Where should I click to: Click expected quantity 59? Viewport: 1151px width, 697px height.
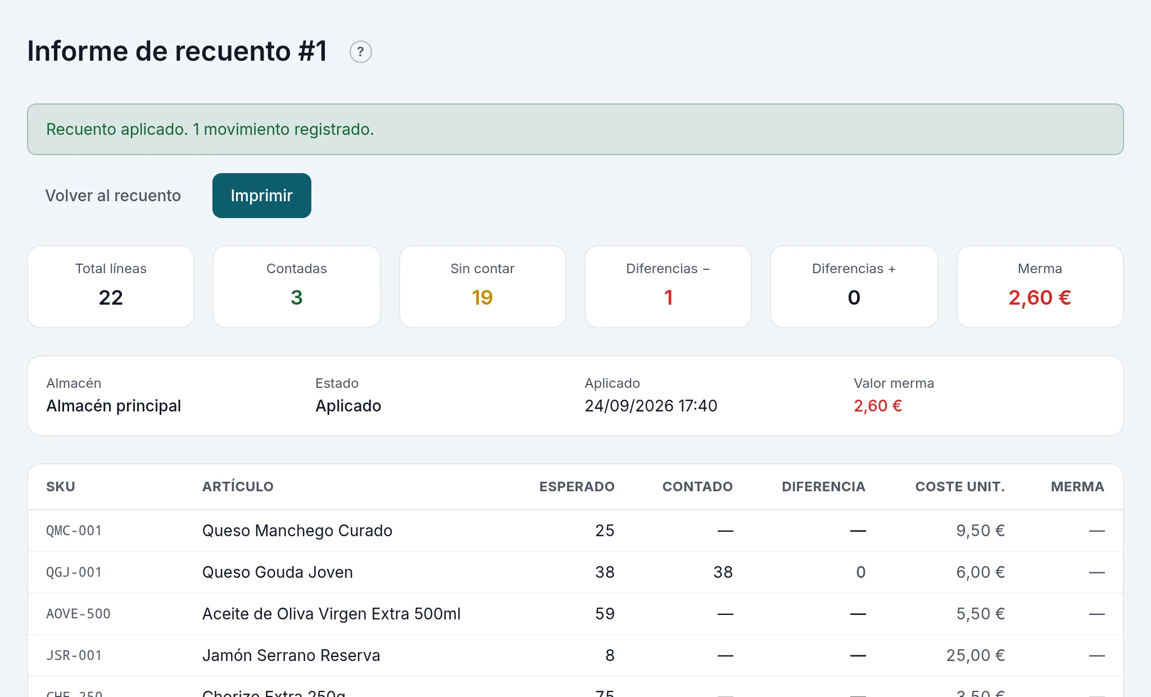click(605, 614)
